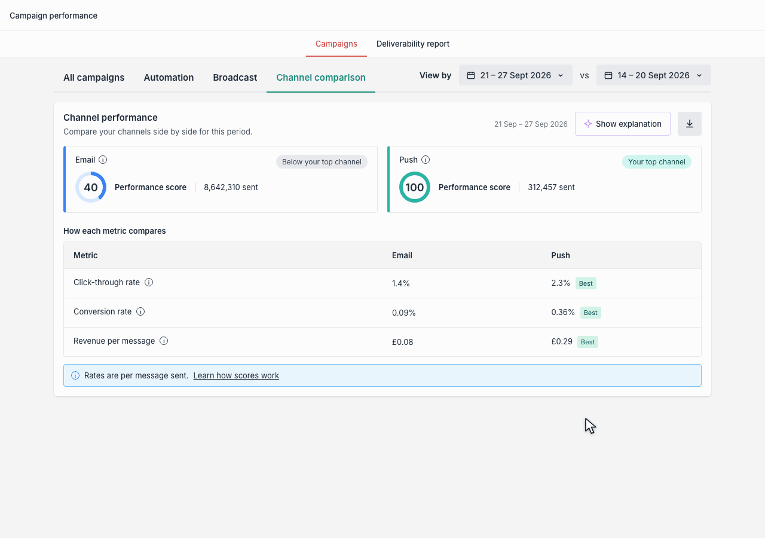This screenshot has height=538, width=765.
Task: Switch to the Campaigns tab
Action: (336, 44)
